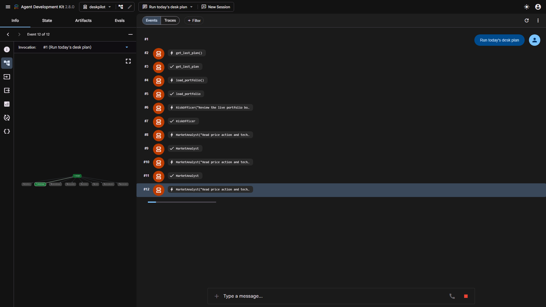Select the MarketAnalyst call chip in event #8
Image resolution: width=546 pixels, height=307 pixels.
(210, 135)
